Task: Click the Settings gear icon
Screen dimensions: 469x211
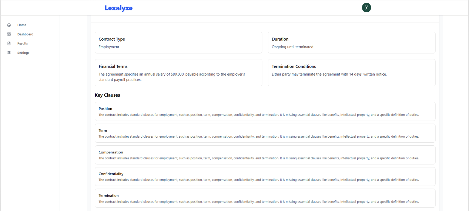Action: 9,53
